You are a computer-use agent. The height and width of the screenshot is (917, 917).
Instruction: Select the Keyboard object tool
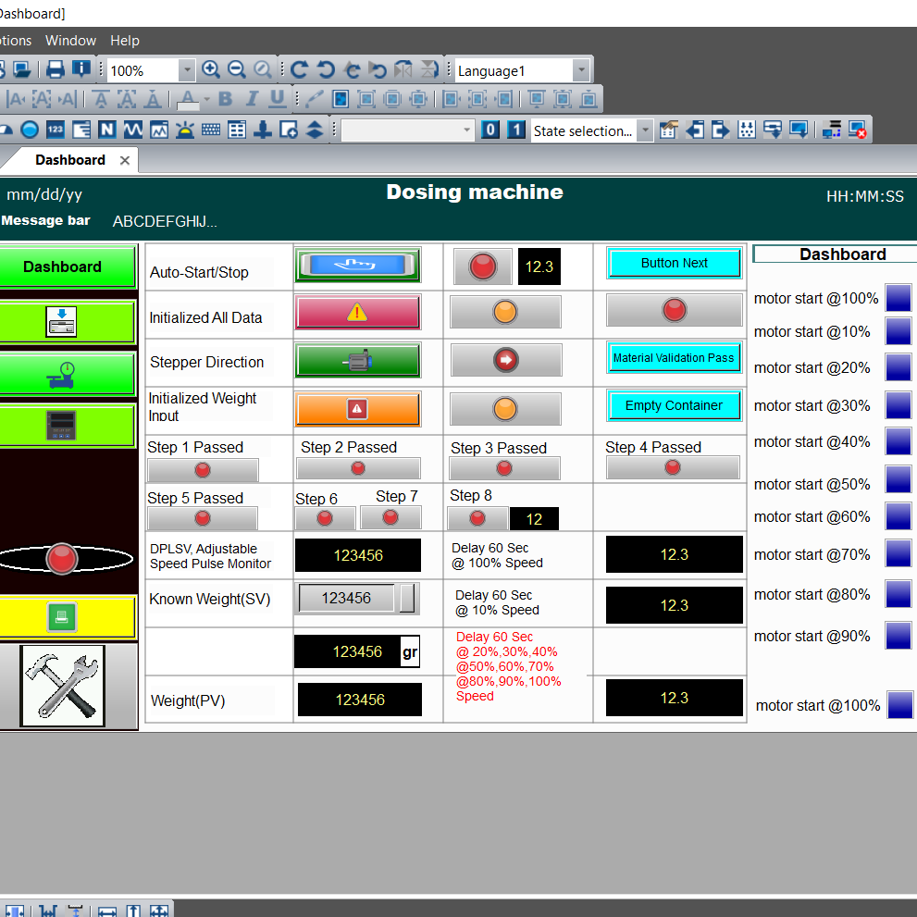(x=210, y=130)
